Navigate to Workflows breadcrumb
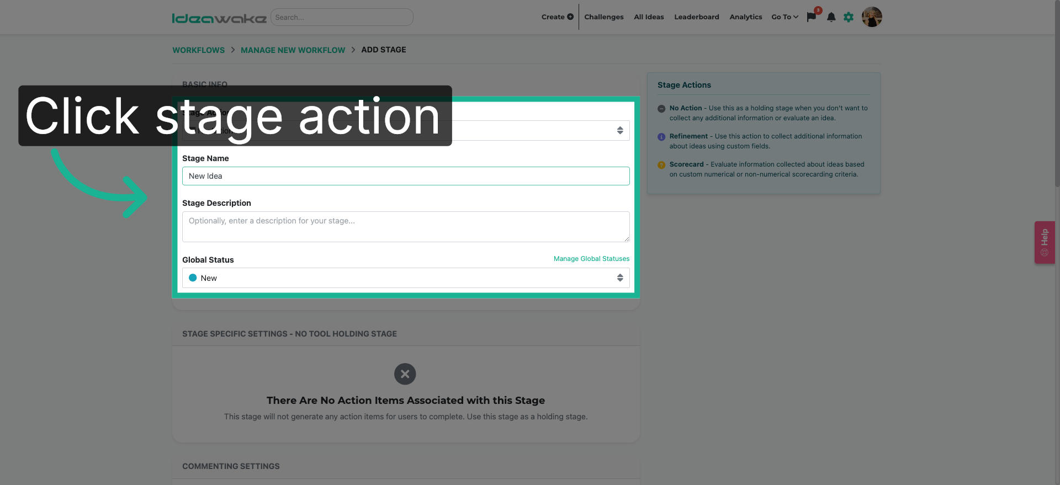 pyautogui.click(x=199, y=50)
